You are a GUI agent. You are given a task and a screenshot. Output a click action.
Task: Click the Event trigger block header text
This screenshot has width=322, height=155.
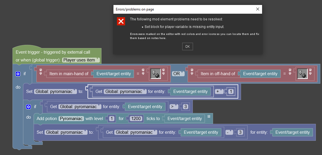[x=53, y=52]
